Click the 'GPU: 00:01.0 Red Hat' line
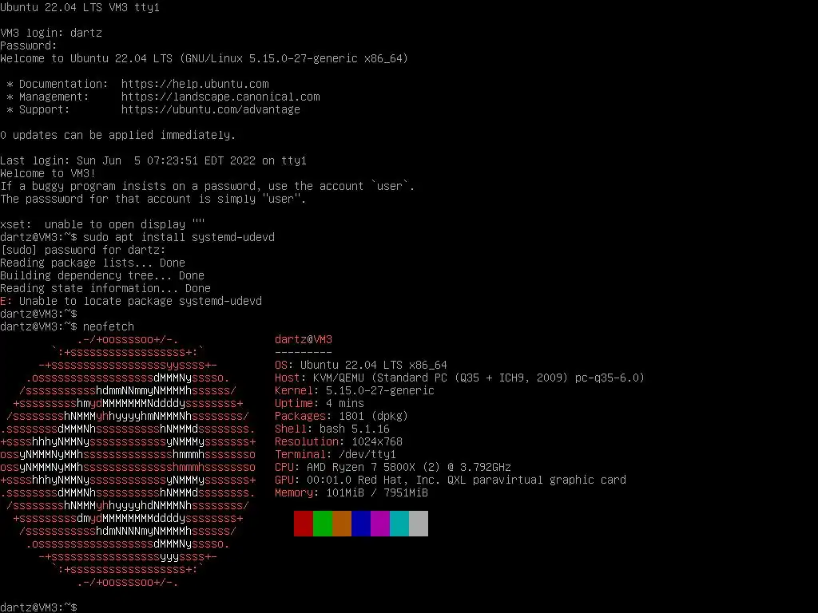818x613 pixels. 451,480
